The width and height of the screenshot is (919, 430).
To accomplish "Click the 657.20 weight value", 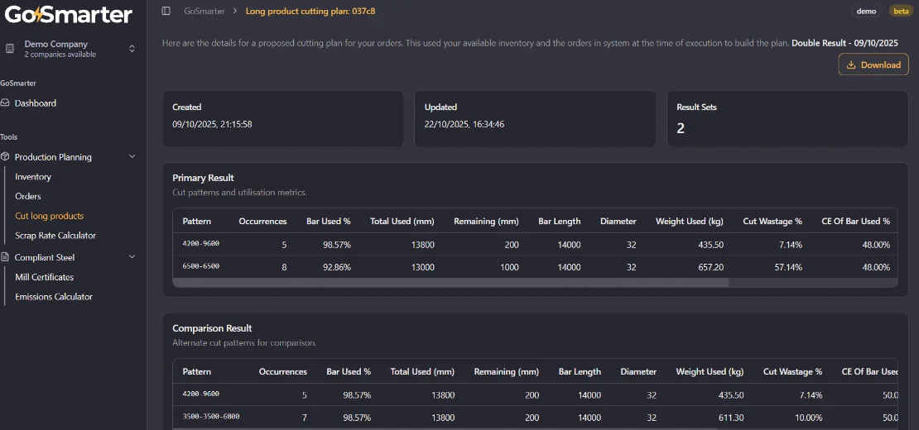I will pyautogui.click(x=710, y=267).
